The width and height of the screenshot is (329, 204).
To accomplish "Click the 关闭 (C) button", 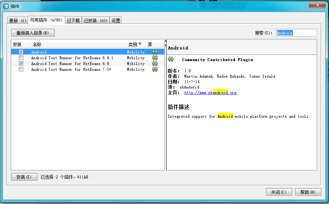I will coord(279,192).
